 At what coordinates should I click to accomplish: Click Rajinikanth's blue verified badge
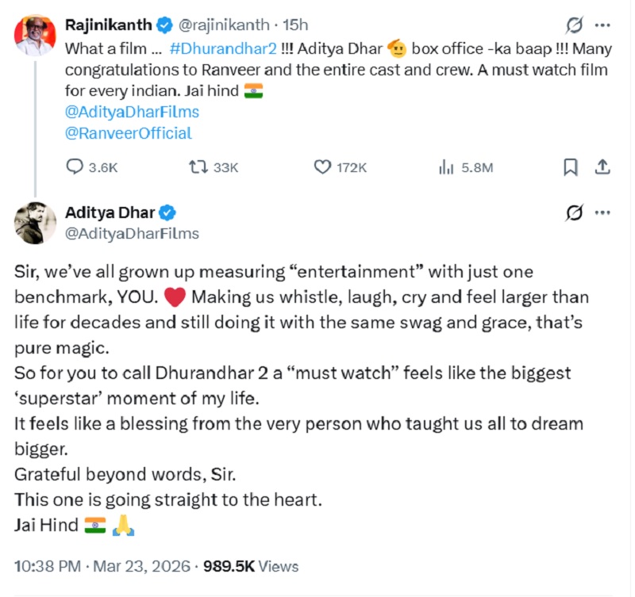pyautogui.click(x=164, y=25)
